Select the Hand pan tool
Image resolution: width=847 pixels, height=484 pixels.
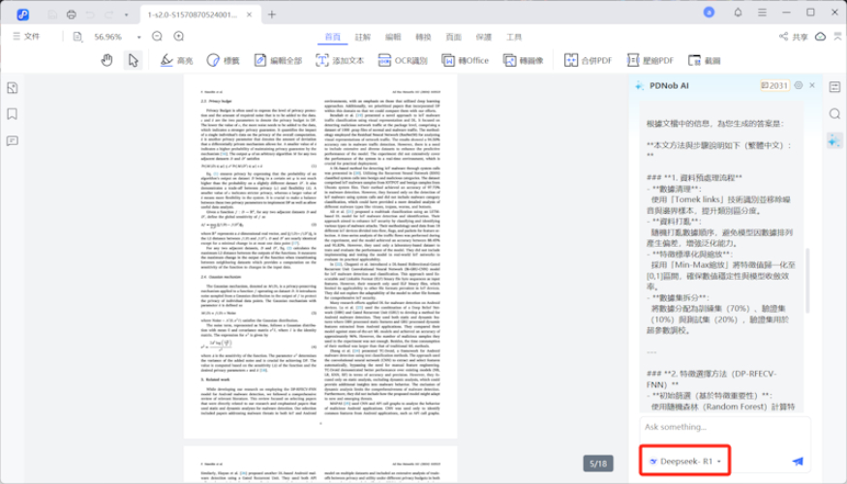108,60
